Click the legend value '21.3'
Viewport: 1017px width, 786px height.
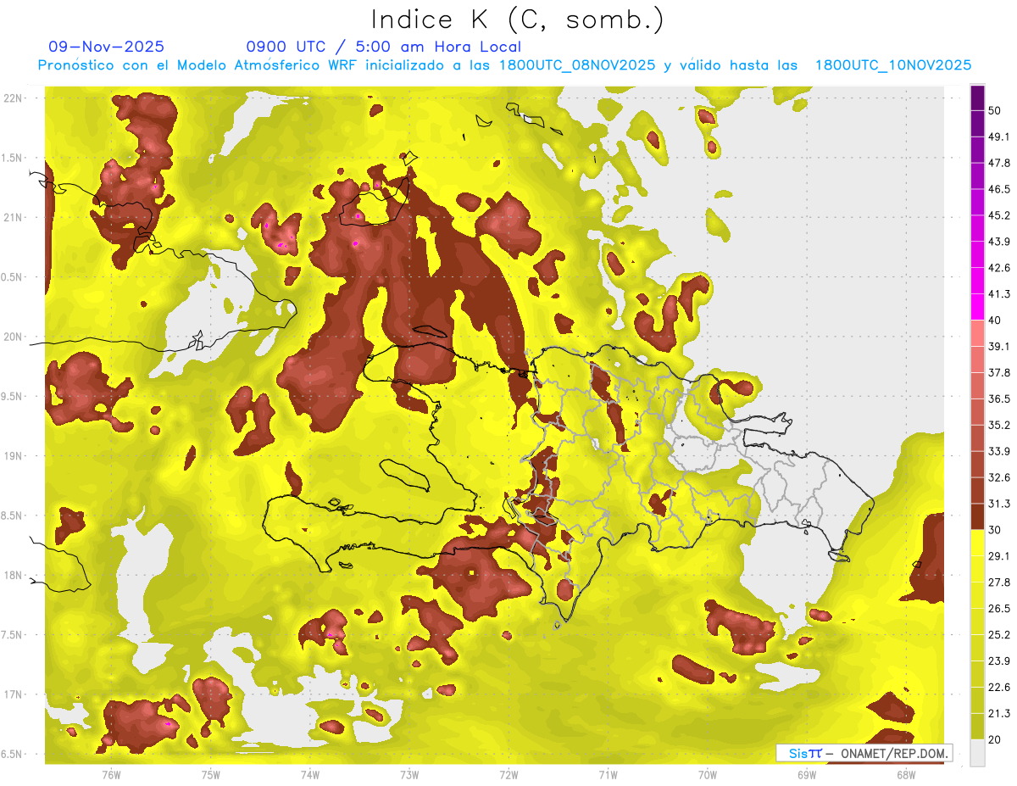click(x=998, y=714)
